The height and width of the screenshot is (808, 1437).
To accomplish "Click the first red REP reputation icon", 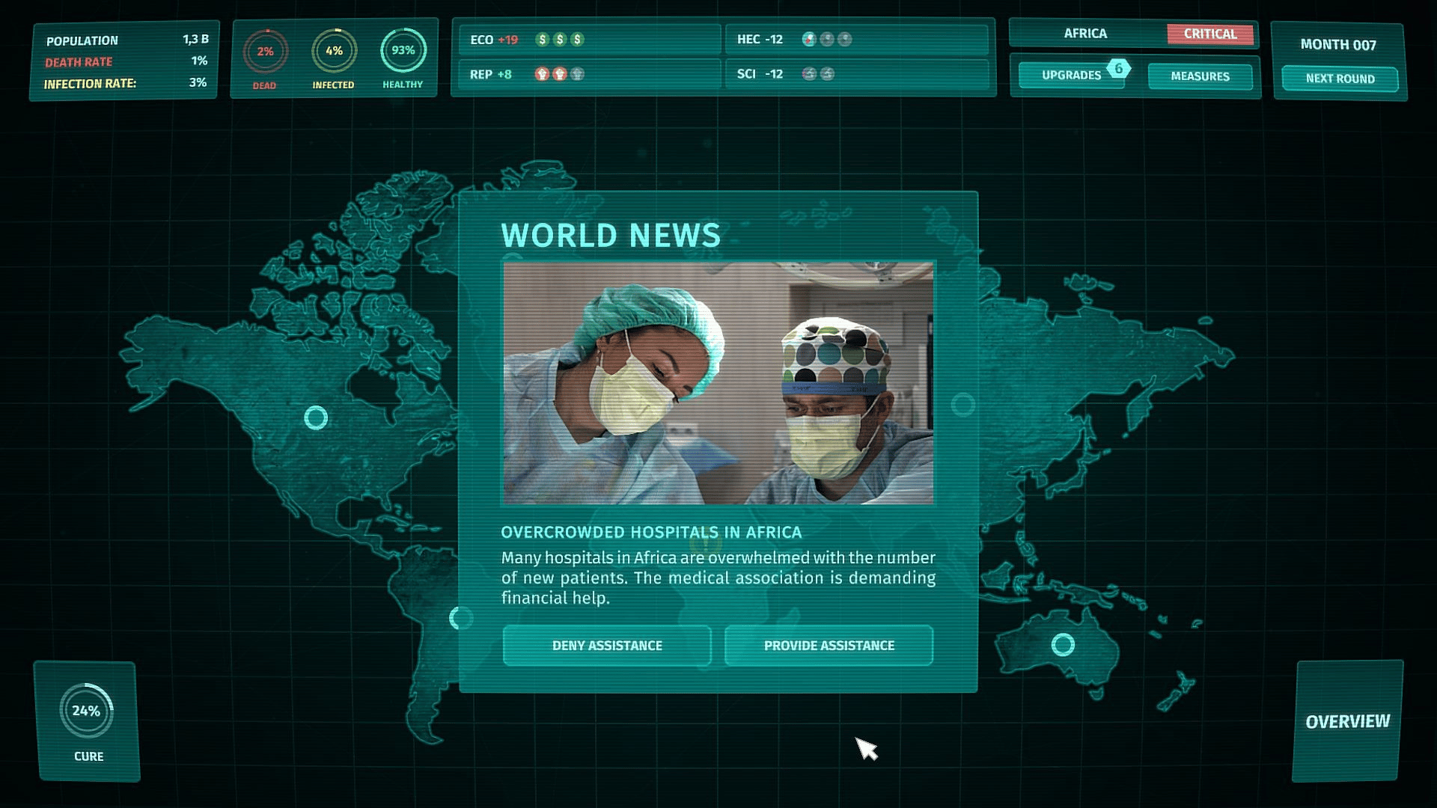I will pos(543,74).
